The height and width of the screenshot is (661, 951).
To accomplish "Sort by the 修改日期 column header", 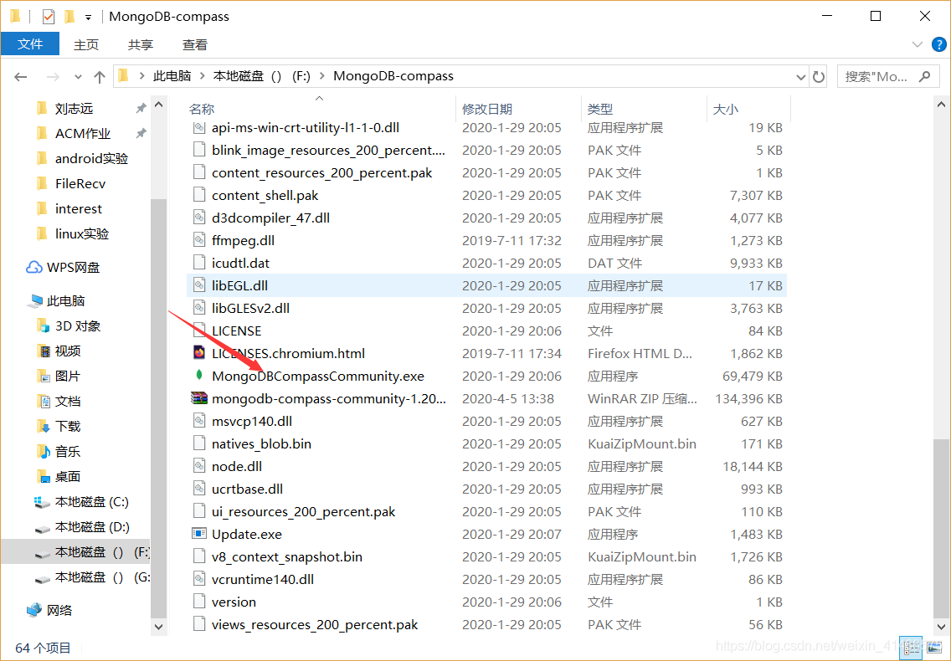I will pos(518,109).
